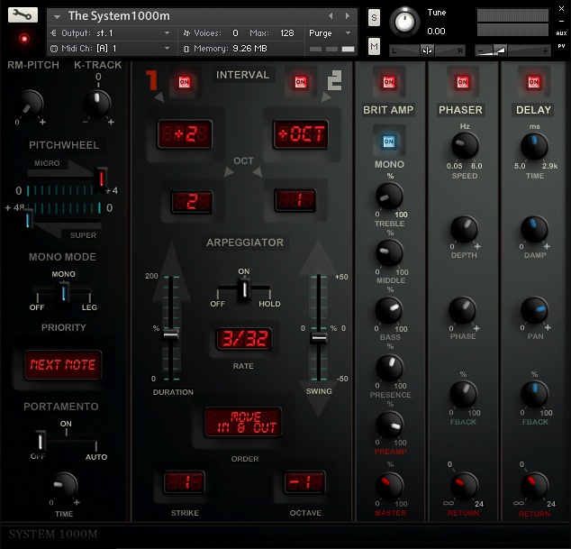Open the AUX sends view
Viewport: 571px width, 549px height.
[x=561, y=33]
